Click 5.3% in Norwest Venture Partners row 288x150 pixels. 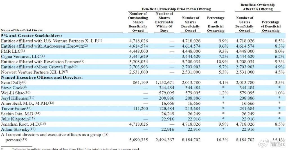pos(223,72)
